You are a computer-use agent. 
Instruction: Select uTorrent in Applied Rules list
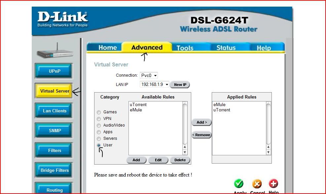click(x=222, y=110)
